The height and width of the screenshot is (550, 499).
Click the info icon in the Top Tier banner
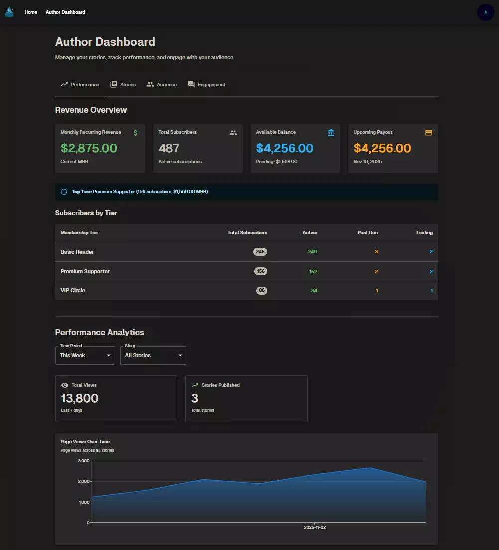pos(63,191)
